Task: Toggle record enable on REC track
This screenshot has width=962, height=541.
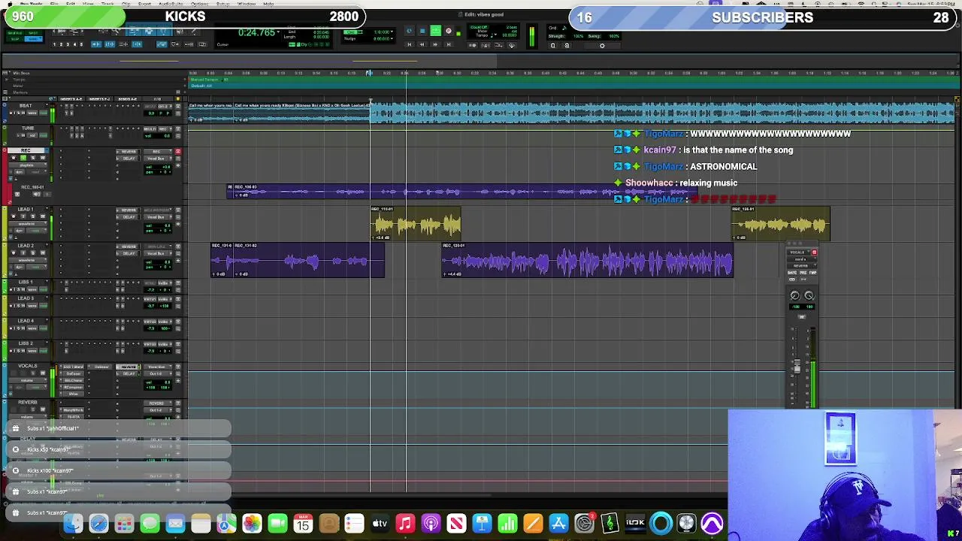Action: pyautogui.click(x=14, y=158)
